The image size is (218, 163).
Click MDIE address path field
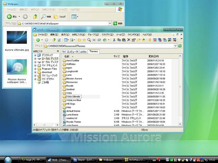pos(109,46)
